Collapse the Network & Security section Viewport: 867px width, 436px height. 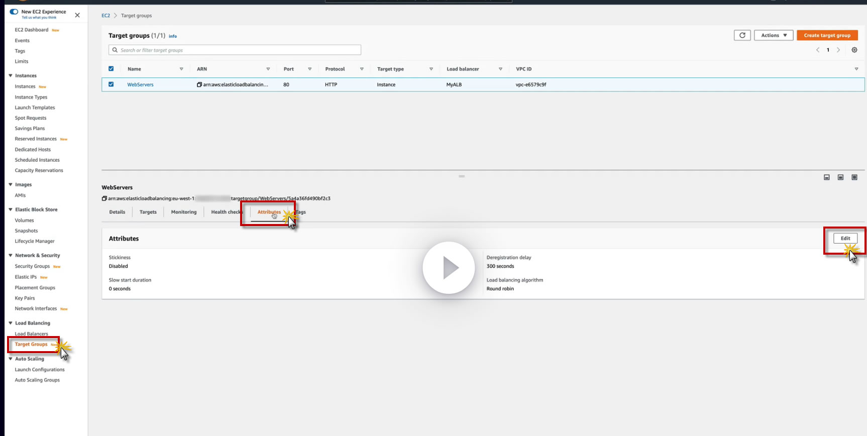pyautogui.click(x=11, y=255)
